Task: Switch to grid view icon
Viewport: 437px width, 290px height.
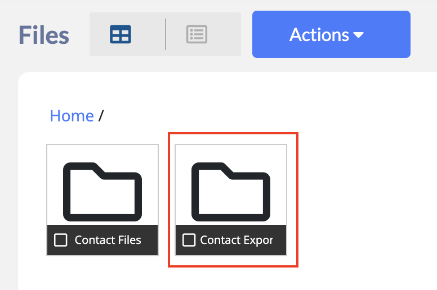Action: (x=121, y=34)
